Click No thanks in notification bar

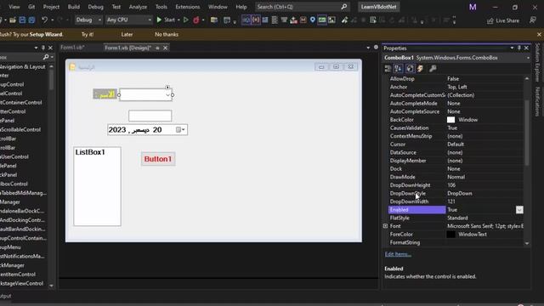tap(167, 34)
